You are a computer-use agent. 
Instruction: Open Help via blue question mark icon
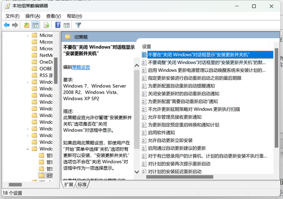(x=58, y=25)
